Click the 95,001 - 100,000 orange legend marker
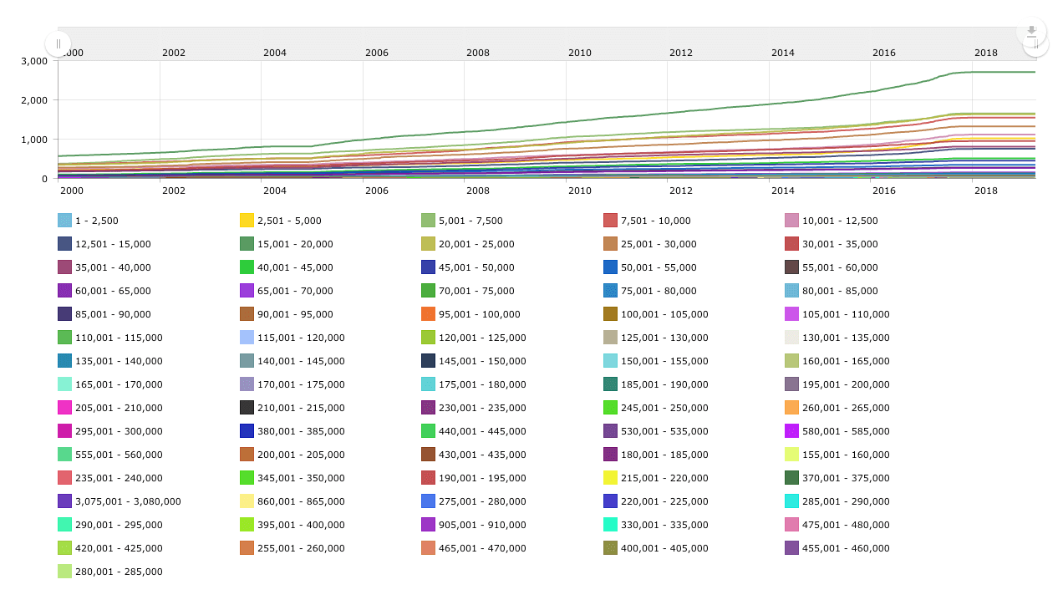Viewport: 1063px width, 605px height. click(429, 314)
